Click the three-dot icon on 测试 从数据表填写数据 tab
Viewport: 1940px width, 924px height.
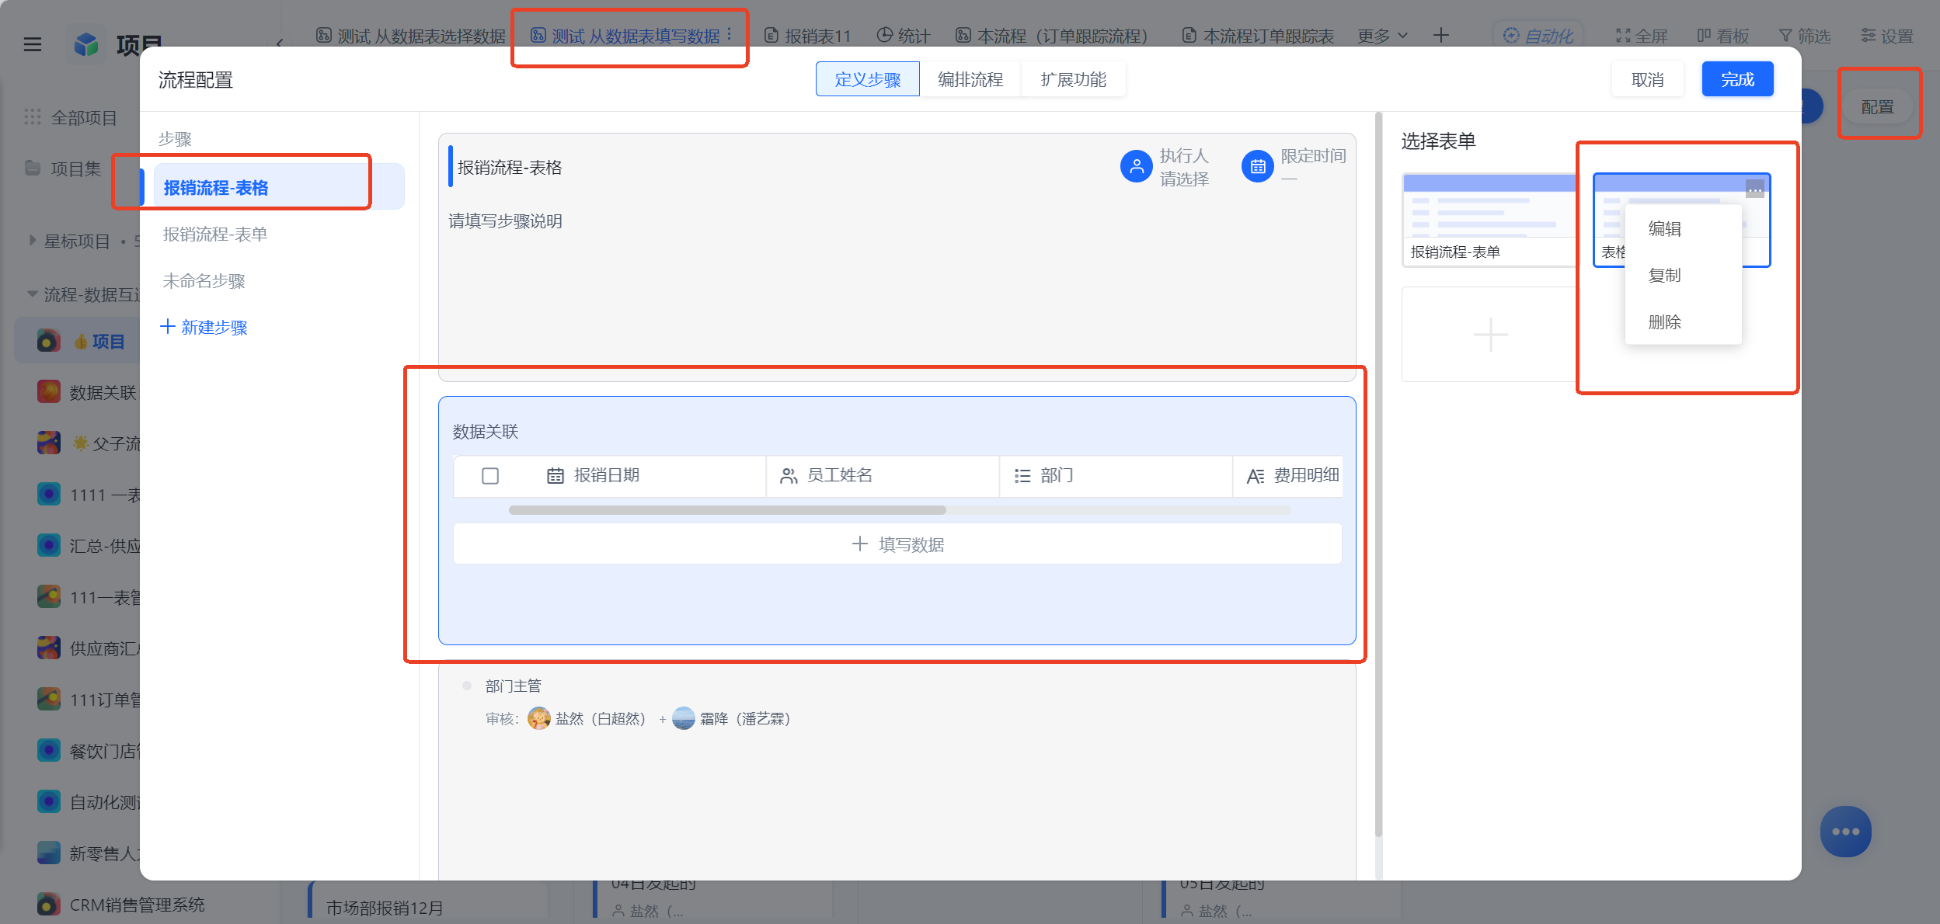point(729,35)
